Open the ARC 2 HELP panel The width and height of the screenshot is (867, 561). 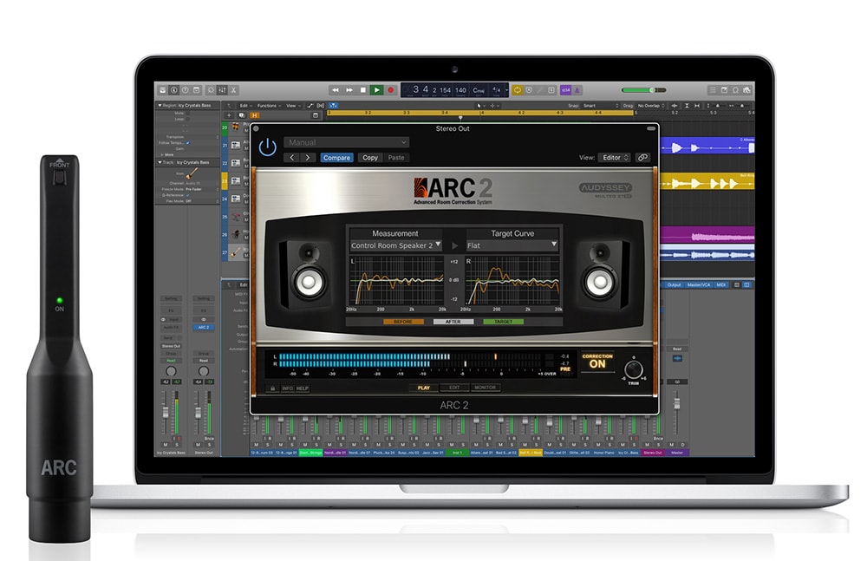(302, 388)
